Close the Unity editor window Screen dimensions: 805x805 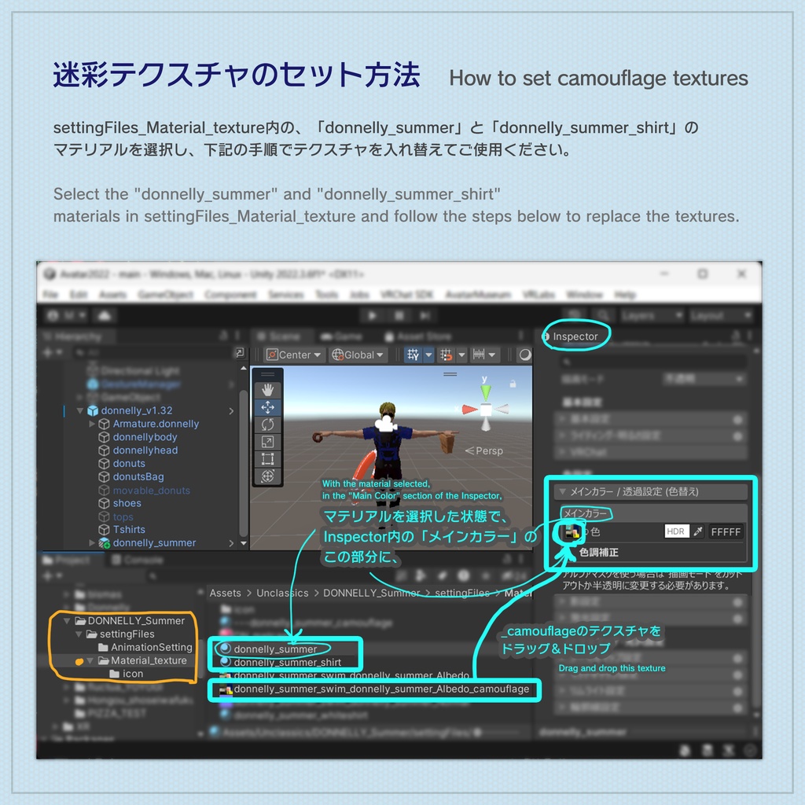(741, 274)
